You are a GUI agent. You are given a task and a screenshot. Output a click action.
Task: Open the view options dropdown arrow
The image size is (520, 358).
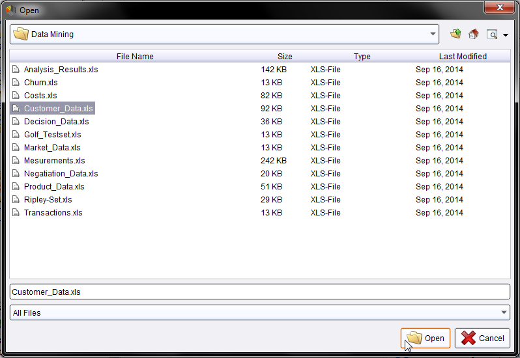[506, 35]
